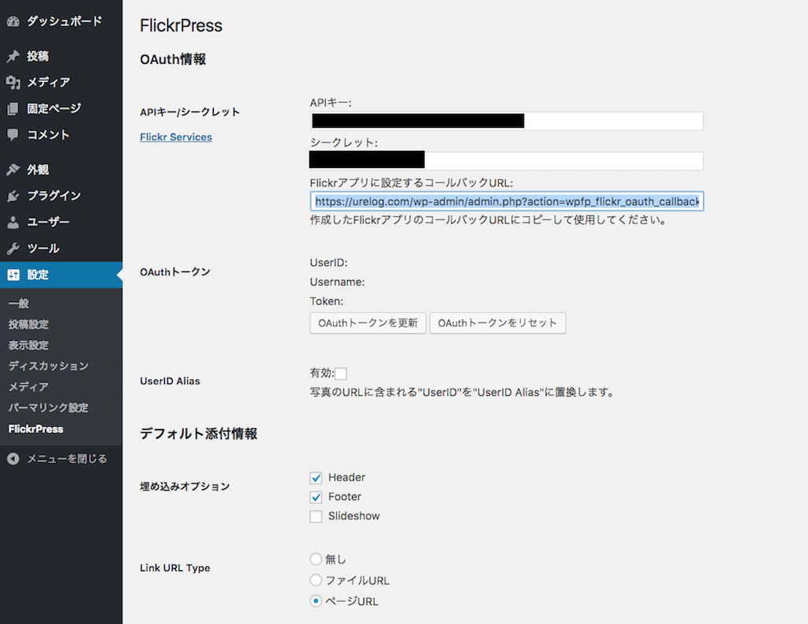Open 一般 settings submenu
808x624 pixels.
(x=19, y=304)
